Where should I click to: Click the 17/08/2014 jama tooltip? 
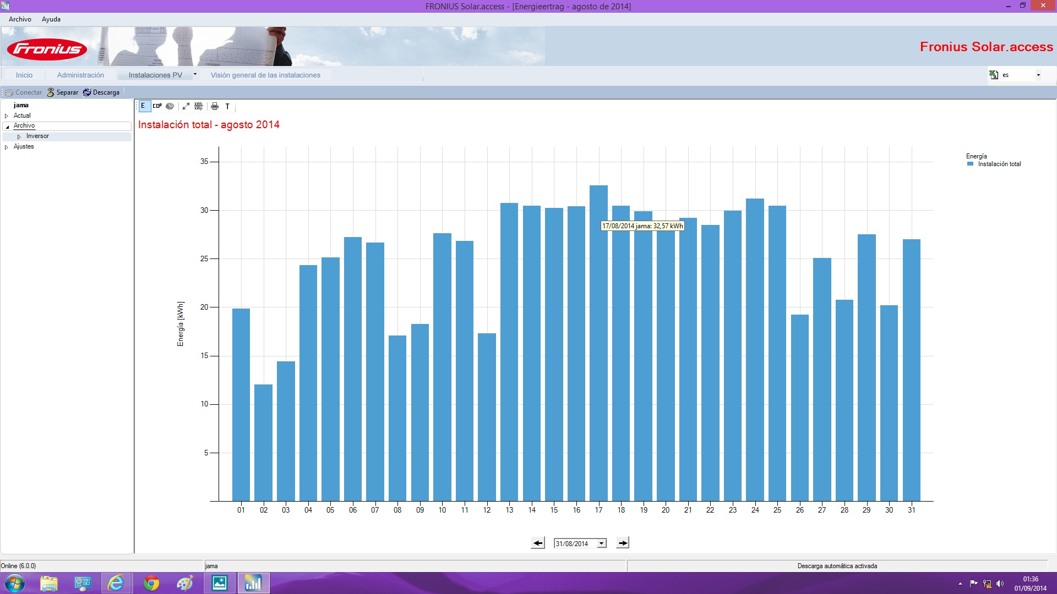pos(642,226)
